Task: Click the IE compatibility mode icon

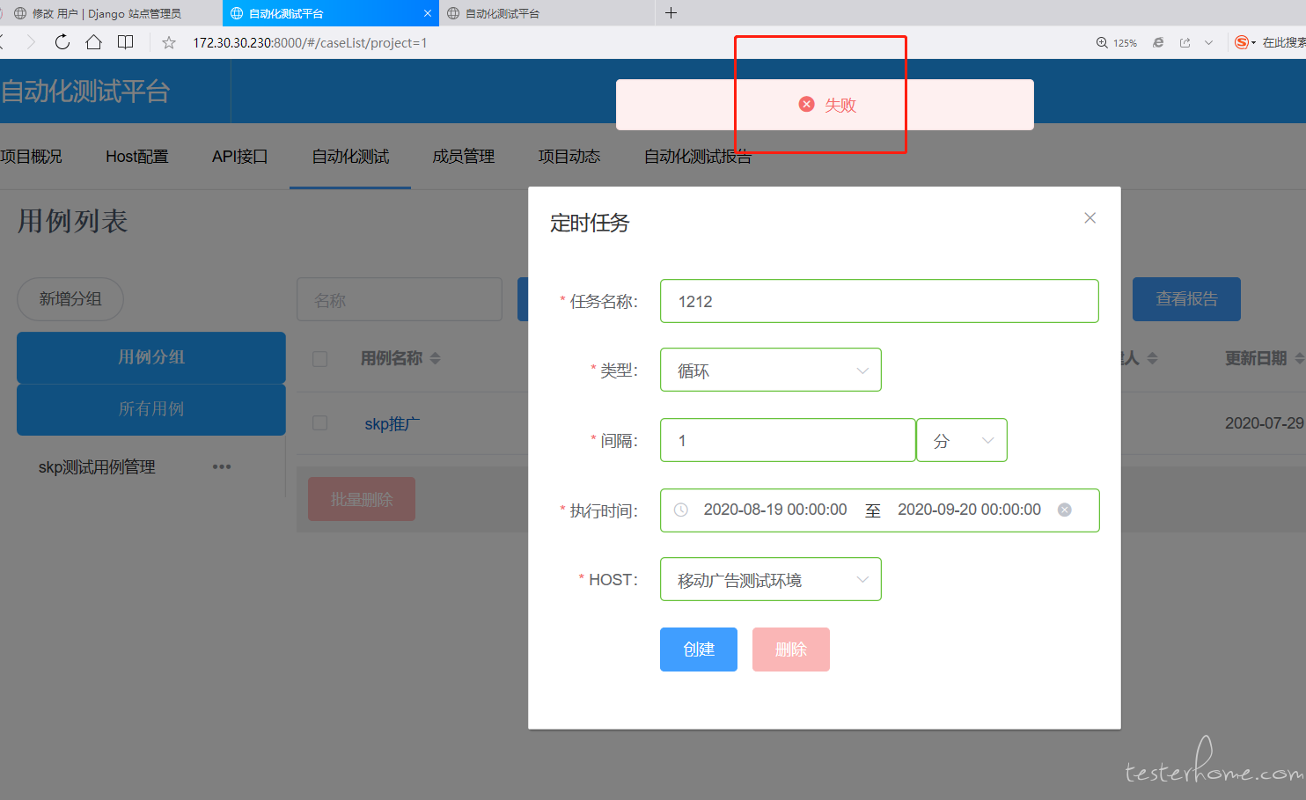Action: click(1158, 42)
